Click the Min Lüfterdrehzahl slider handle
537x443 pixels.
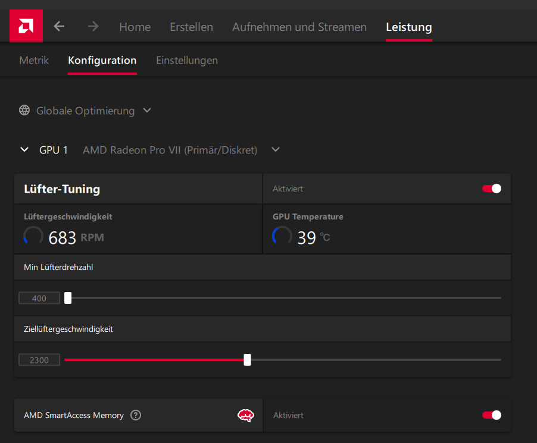coord(68,298)
